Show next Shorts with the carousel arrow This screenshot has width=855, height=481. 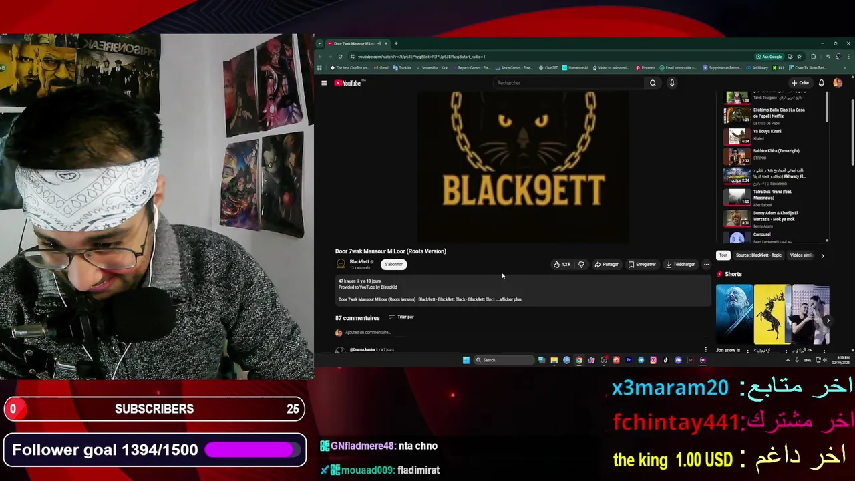click(x=828, y=321)
